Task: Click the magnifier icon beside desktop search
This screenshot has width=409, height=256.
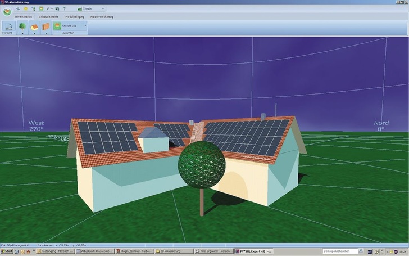Action: click(x=361, y=251)
